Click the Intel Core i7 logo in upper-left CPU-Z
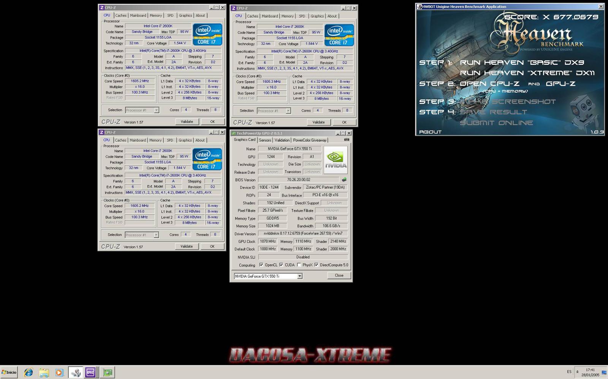 (x=207, y=35)
